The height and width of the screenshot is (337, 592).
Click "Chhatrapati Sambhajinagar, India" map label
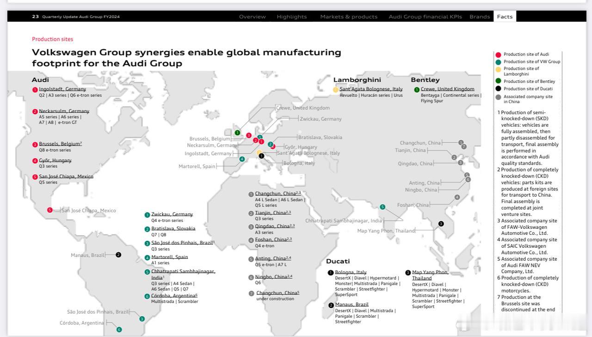tap(344, 221)
